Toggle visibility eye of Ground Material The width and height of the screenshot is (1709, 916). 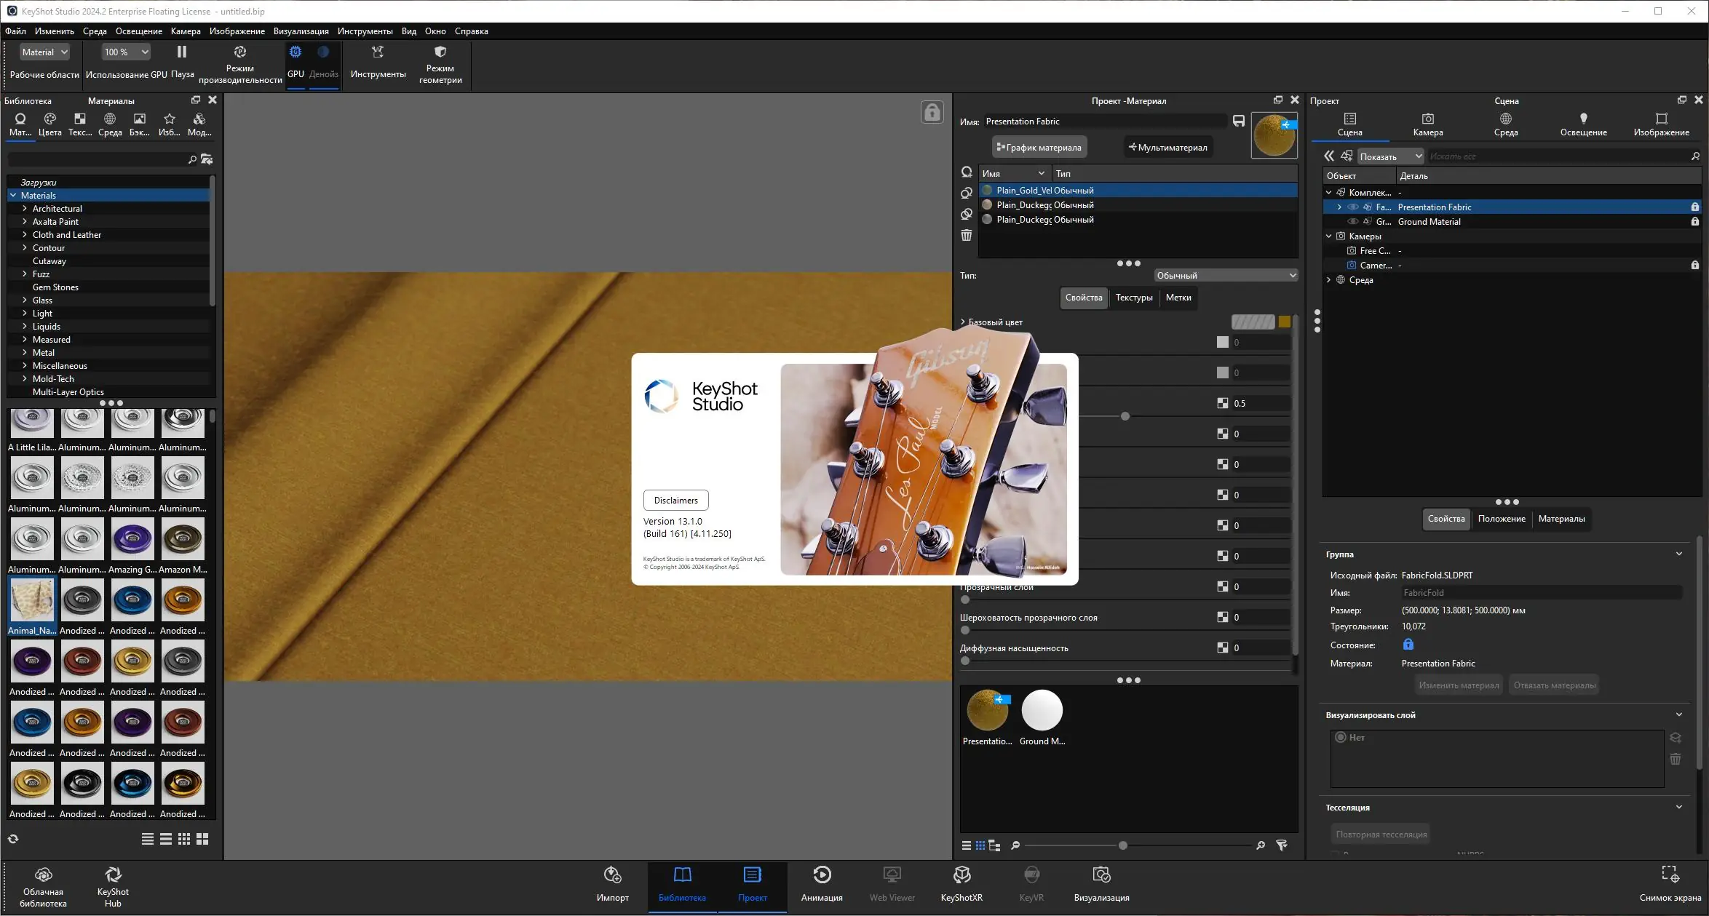point(1353,222)
